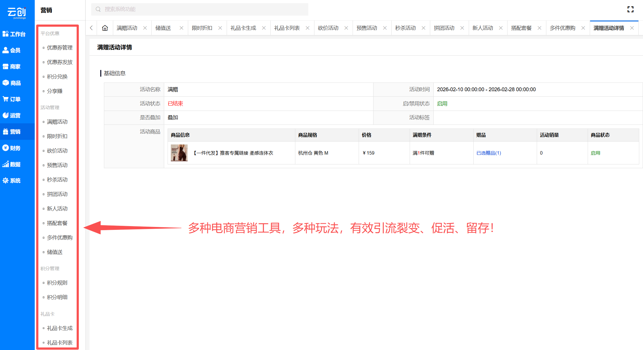
Task: Close the 储值送 tab
Action: tap(182, 28)
